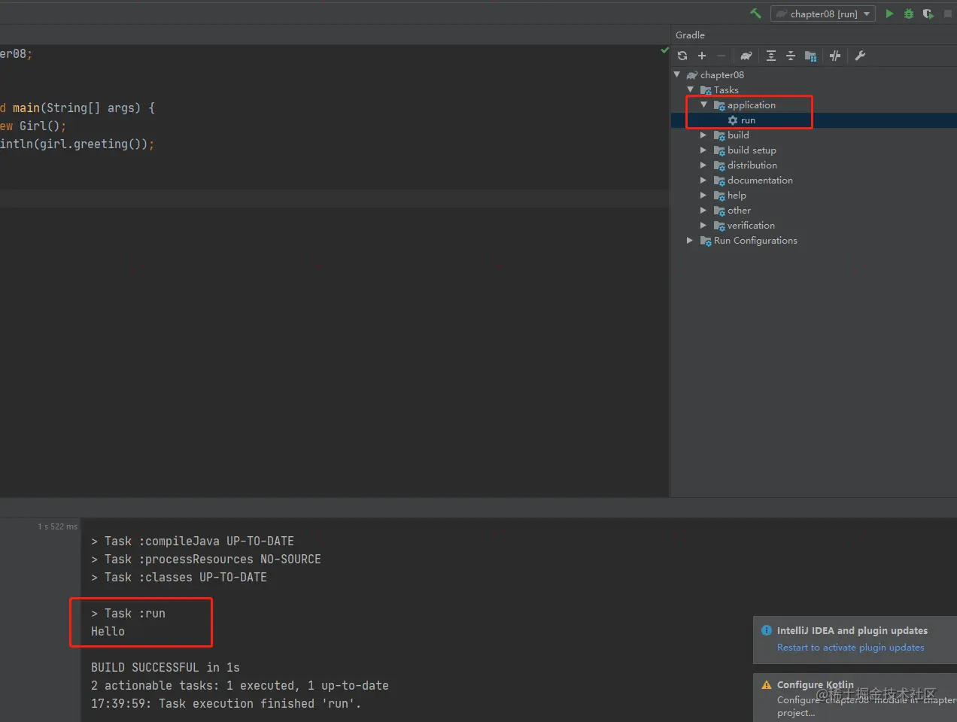
Task: Expand the documentation task group
Action: [x=703, y=180]
